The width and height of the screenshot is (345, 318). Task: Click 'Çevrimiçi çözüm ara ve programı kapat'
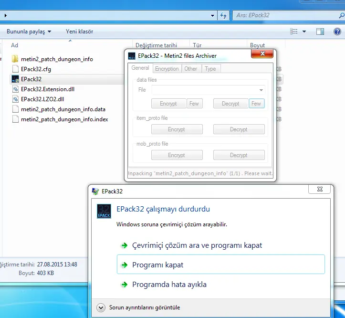(197, 245)
